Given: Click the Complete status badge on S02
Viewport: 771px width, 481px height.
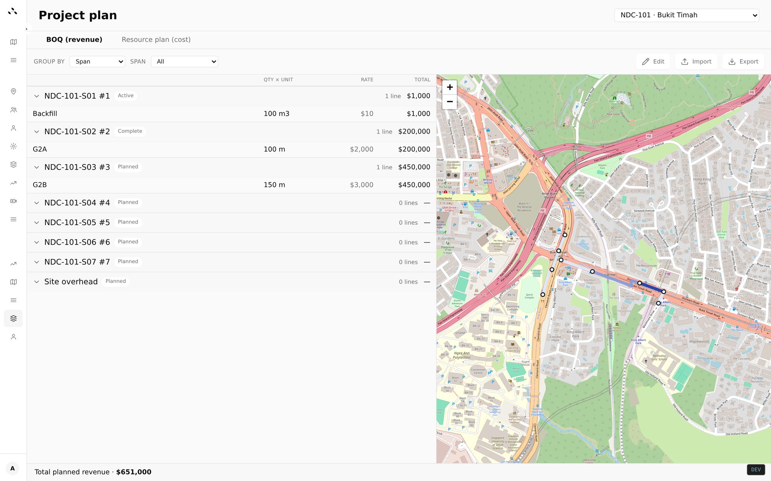Looking at the screenshot, I should pyautogui.click(x=130, y=131).
